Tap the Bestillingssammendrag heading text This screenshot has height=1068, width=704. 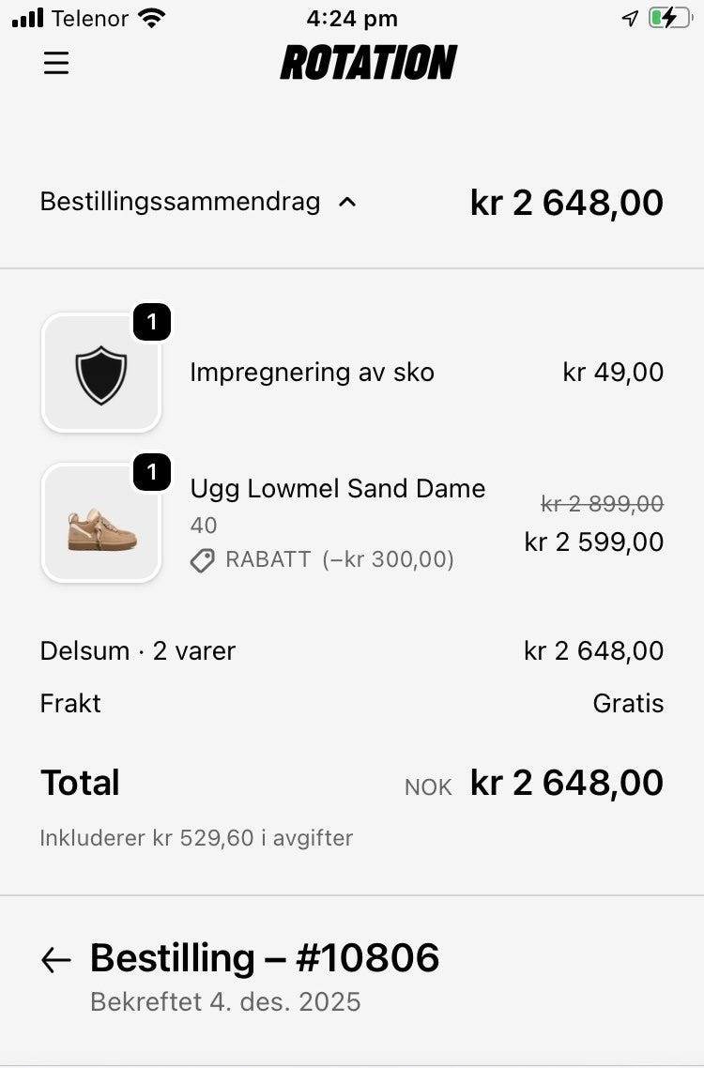180,202
